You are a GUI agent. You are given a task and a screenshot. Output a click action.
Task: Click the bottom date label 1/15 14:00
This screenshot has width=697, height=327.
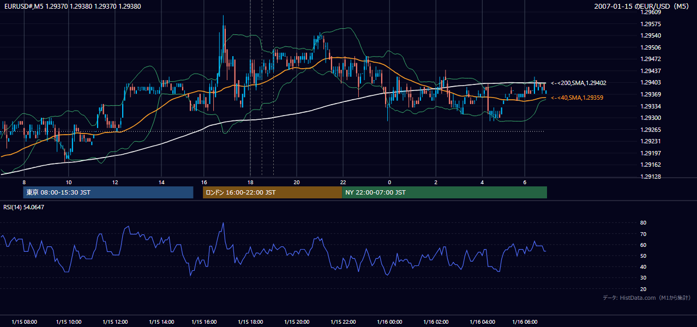coord(161,322)
